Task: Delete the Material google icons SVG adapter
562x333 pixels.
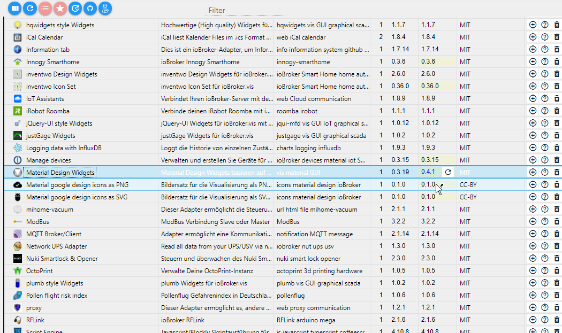Action: coord(557,197)
